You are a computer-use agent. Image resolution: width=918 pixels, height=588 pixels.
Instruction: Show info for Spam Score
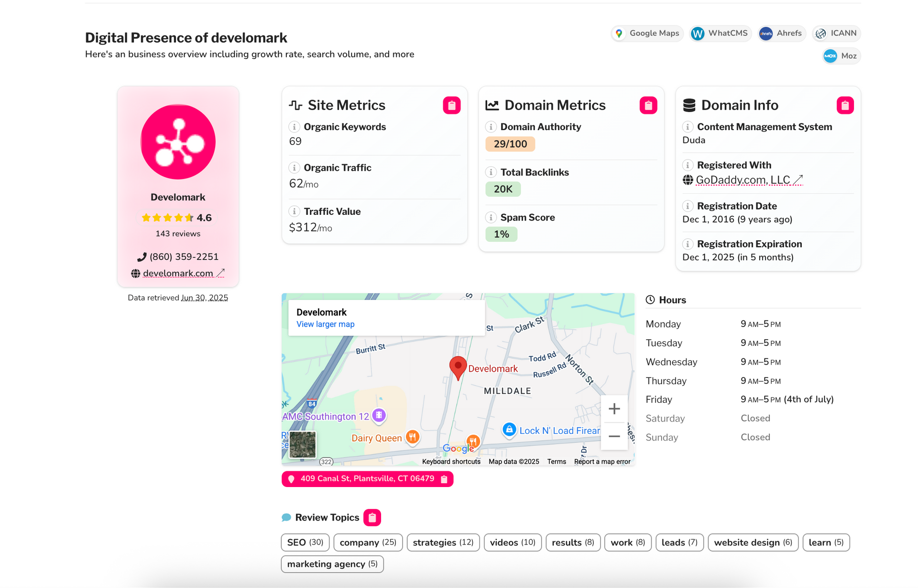[x=491, y=218]
